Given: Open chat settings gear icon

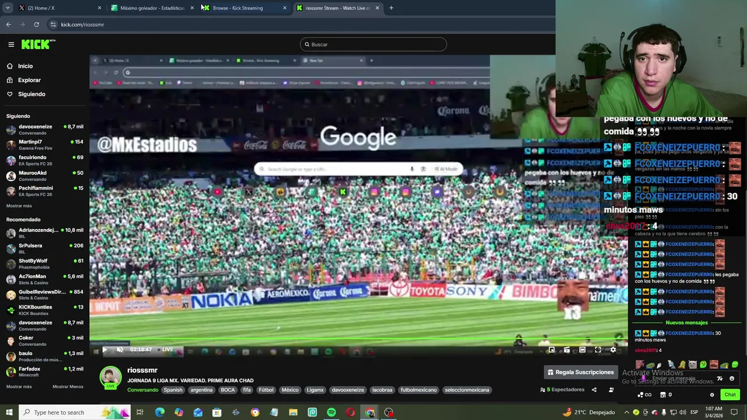Looking at the screenshot, I should [712, 395].
